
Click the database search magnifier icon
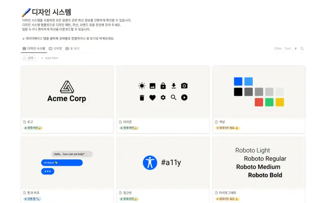[302, 48]
